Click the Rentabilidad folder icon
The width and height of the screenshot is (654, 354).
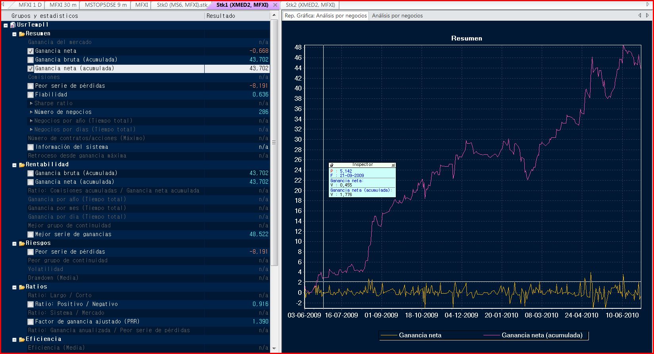pos(22,165)
